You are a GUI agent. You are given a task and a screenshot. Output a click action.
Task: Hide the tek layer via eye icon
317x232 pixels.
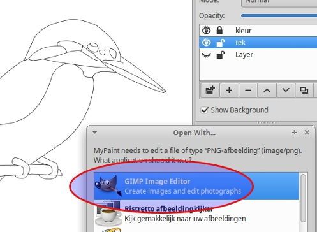(206, 43)
